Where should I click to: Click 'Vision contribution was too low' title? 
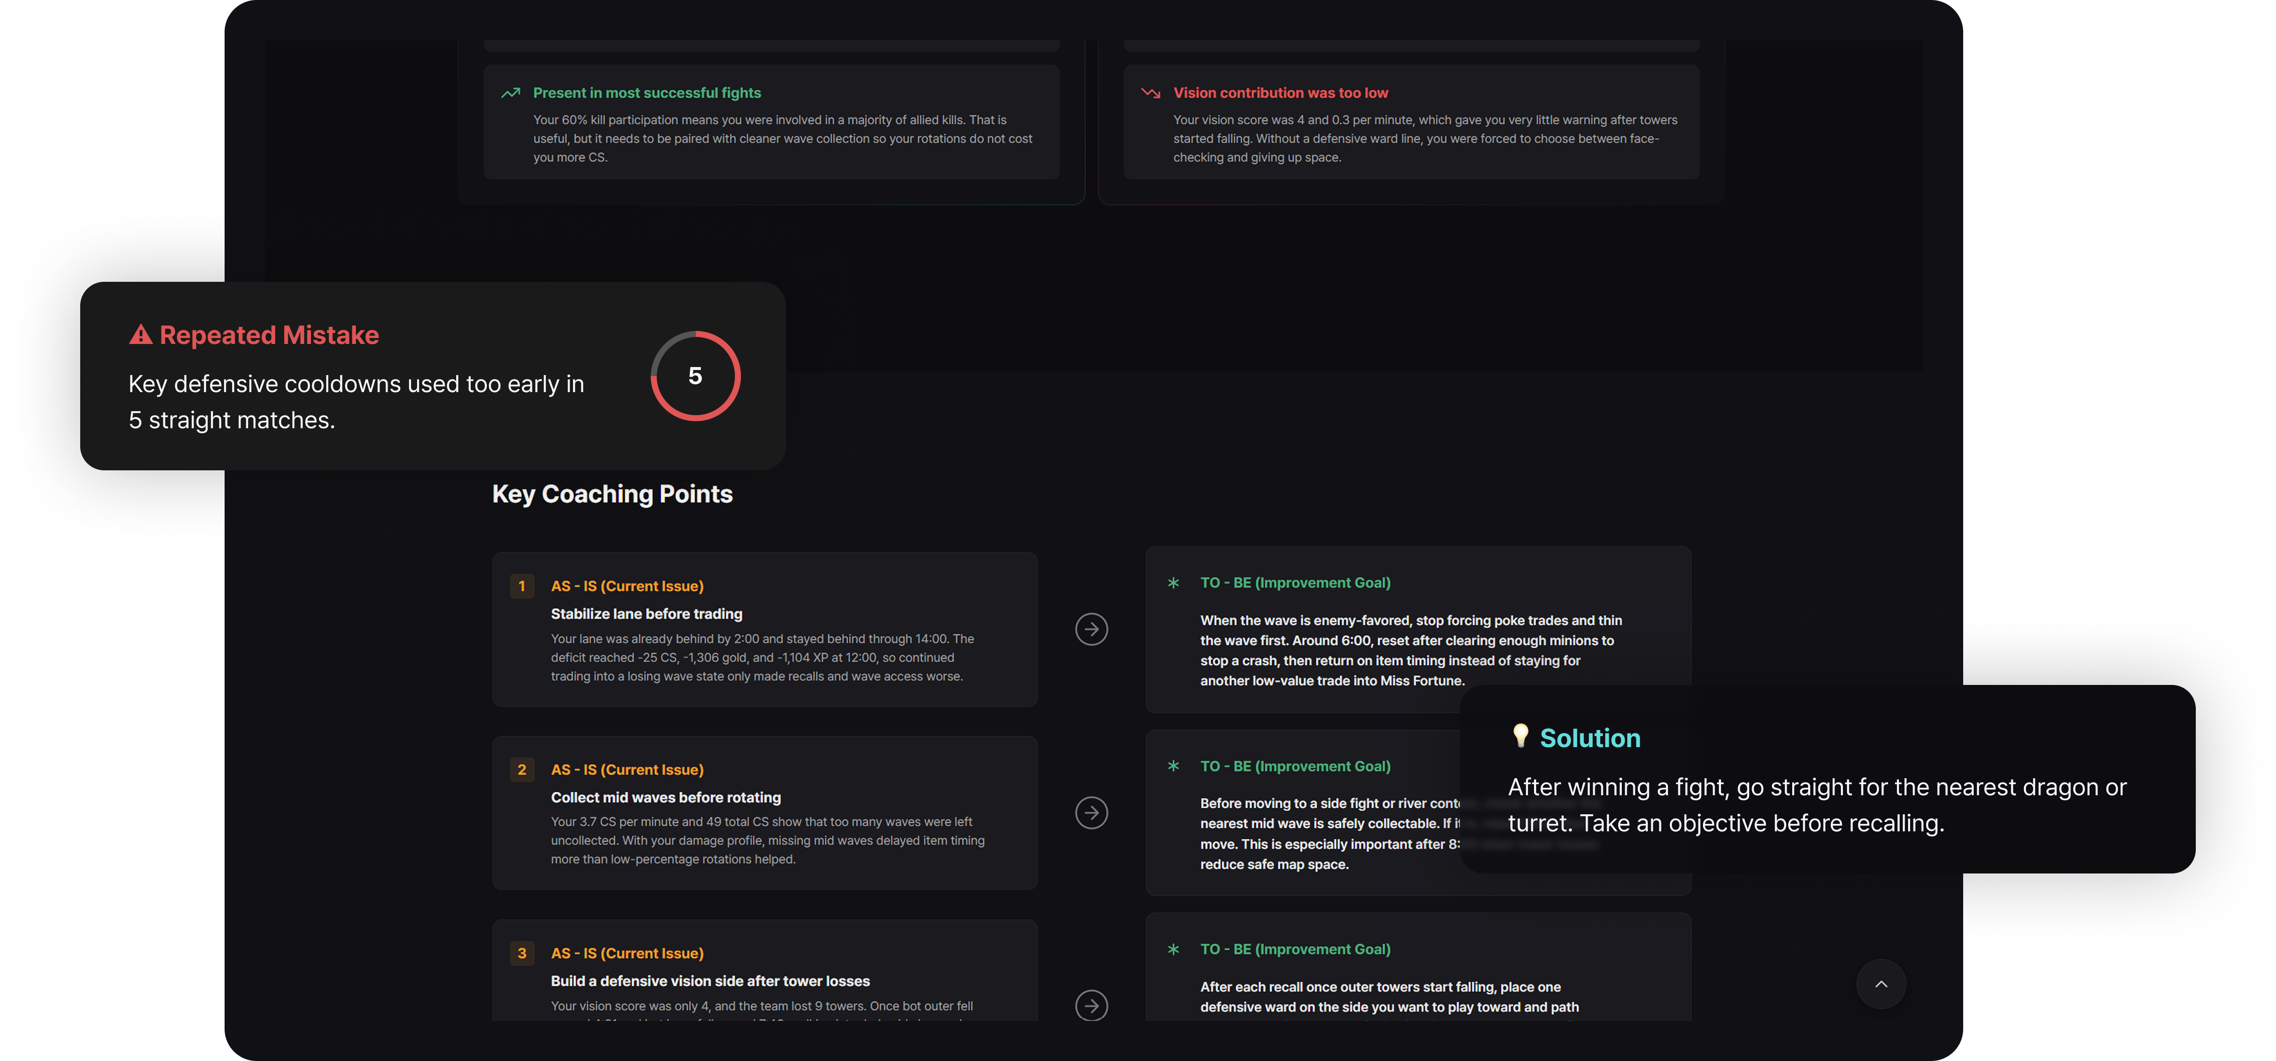[1280, 93]
